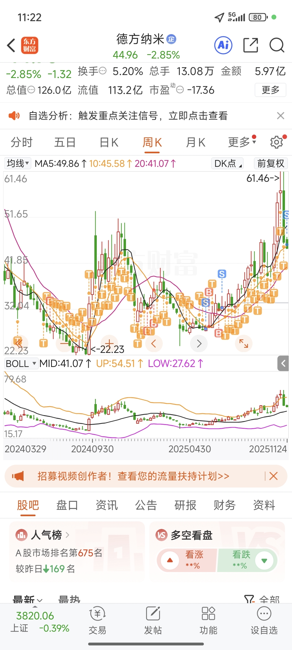Expand 更多 chart periods dropdown
Viewport: 292px width, 650px height.
[x=242, y=142]
